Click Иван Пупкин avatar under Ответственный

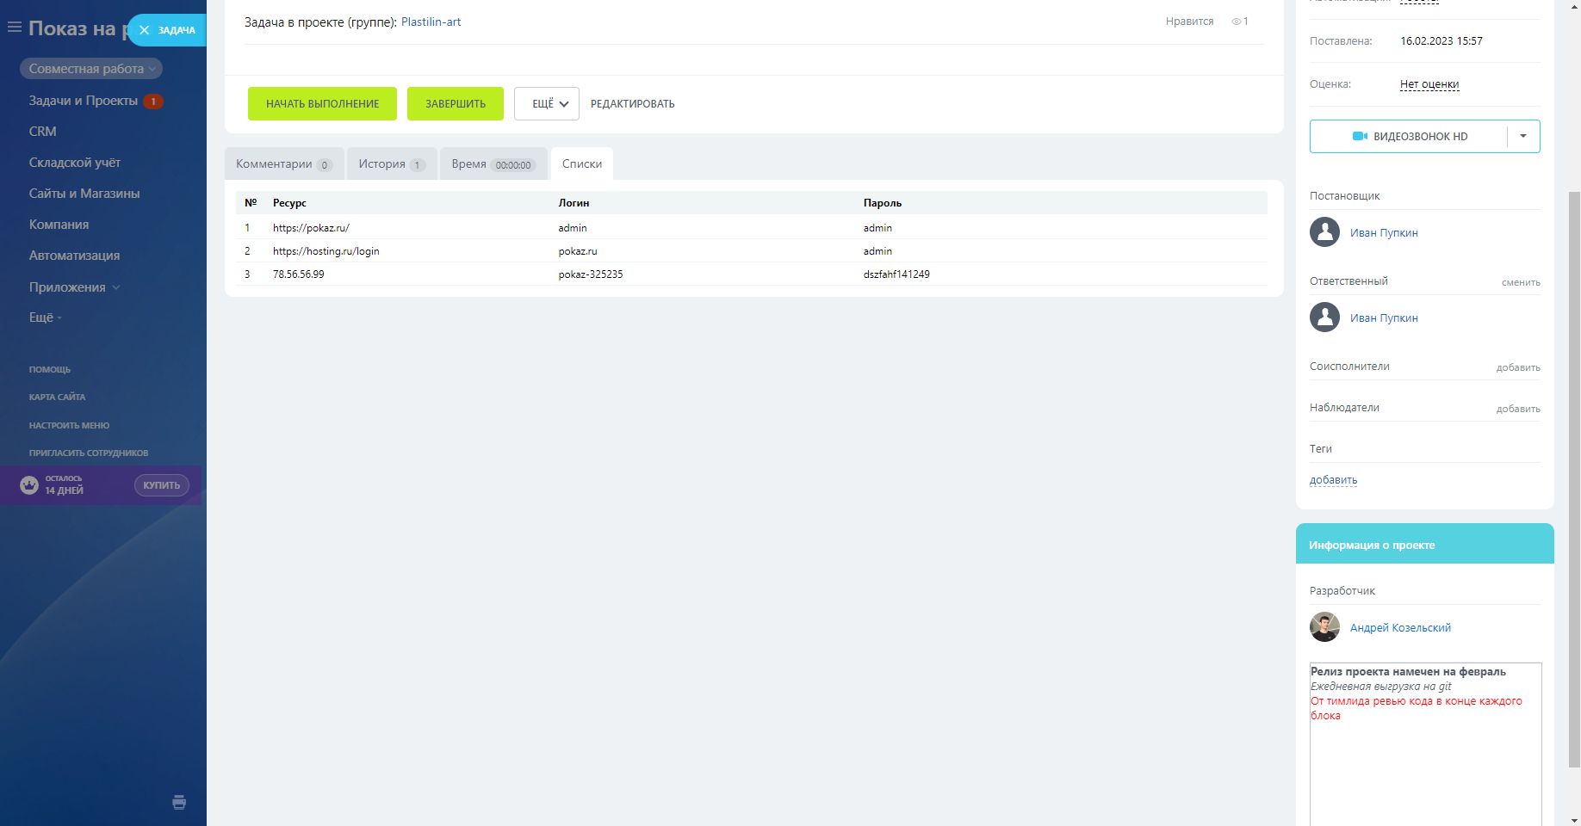pos(1324,317)
